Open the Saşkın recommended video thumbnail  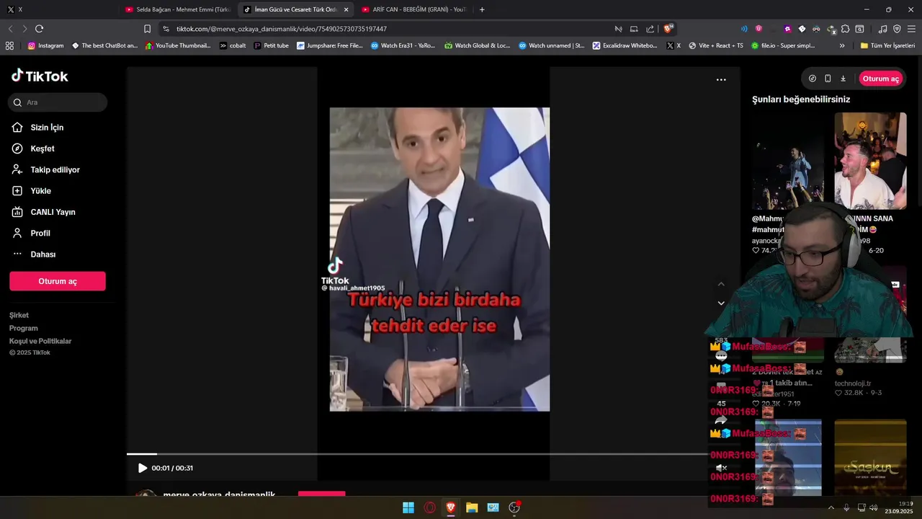coord(870,457)
